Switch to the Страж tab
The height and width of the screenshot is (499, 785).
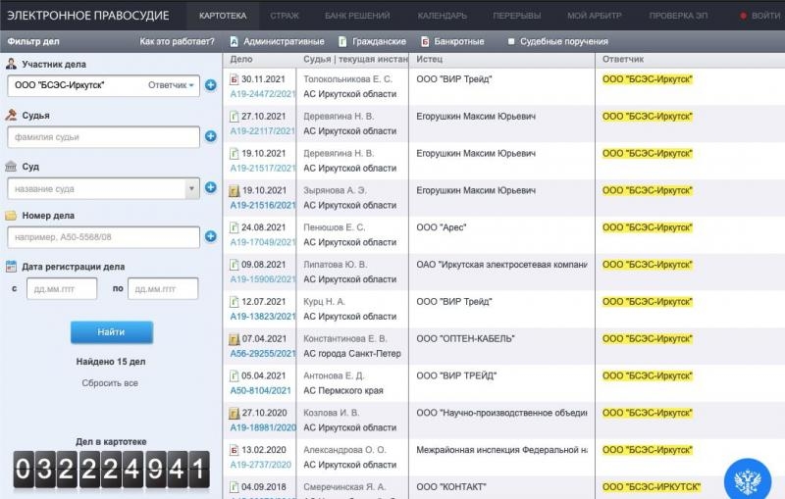point(285,16)
